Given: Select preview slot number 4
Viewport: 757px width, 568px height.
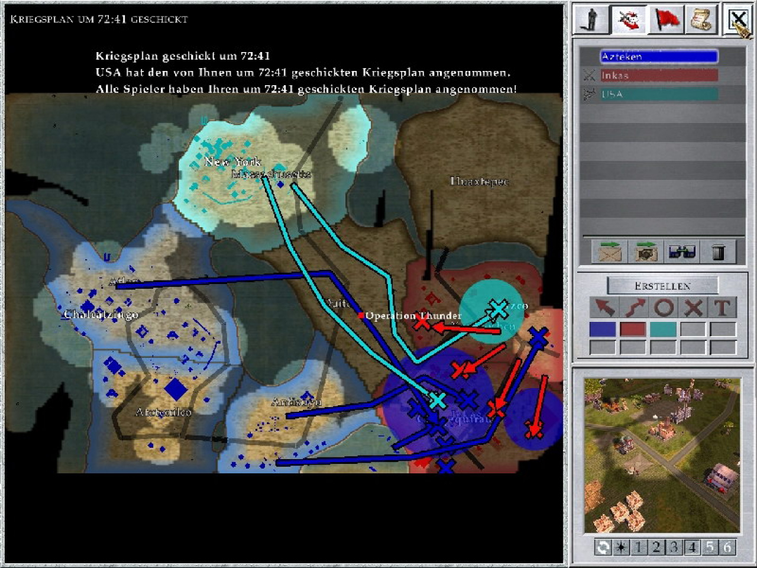Looking at the screenshot, I should [691, 547].
